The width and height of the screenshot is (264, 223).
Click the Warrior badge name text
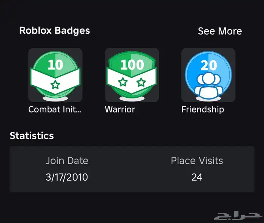pyautogui.click(x=120, y=110)
